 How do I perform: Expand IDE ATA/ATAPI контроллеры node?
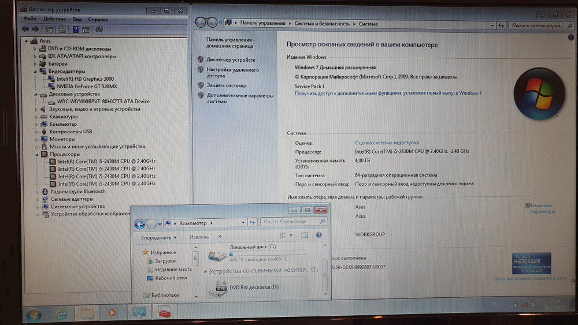[x=35, y=57]
